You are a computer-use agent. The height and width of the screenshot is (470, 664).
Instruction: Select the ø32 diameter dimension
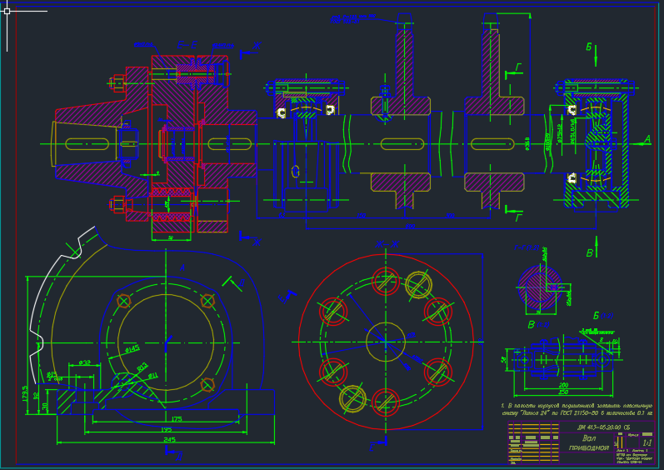click(85, 362)
